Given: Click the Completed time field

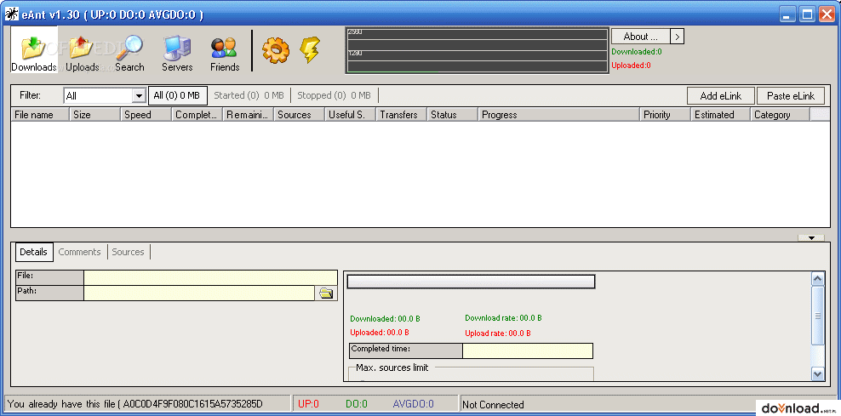Looking at the screenshot, I should tap(527, 351).
